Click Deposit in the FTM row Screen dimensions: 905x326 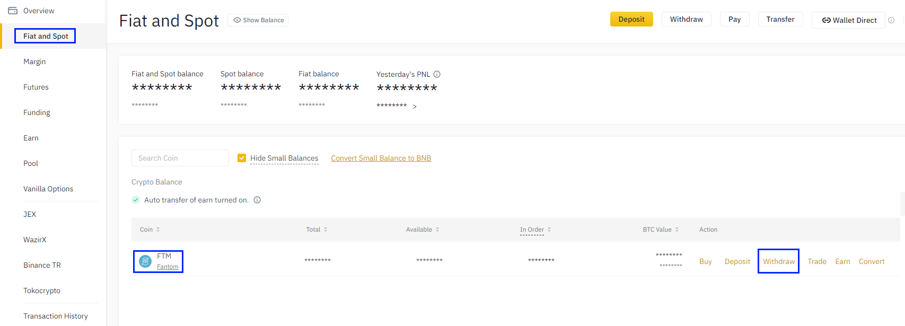click(x=737, y=261)
